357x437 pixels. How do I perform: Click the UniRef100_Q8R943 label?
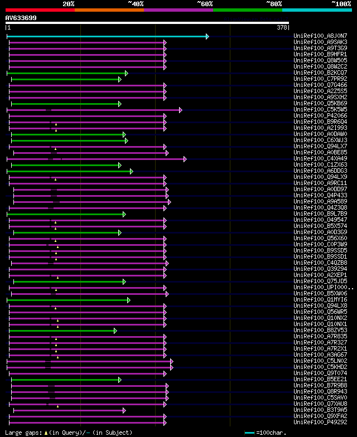tap(320, 391)
